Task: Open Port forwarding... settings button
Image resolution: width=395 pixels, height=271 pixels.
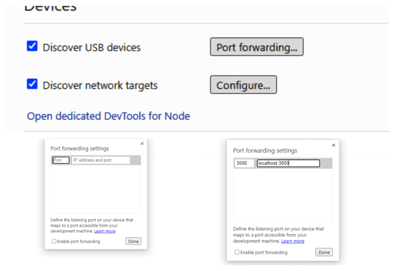Action: pyautogui.click(x=257, y=47)
